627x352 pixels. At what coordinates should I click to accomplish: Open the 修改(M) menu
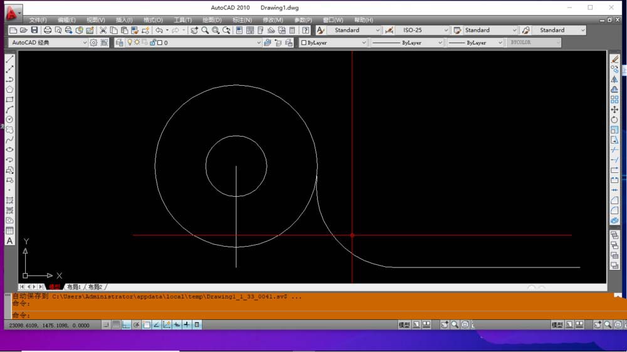(x=273, y=20)
